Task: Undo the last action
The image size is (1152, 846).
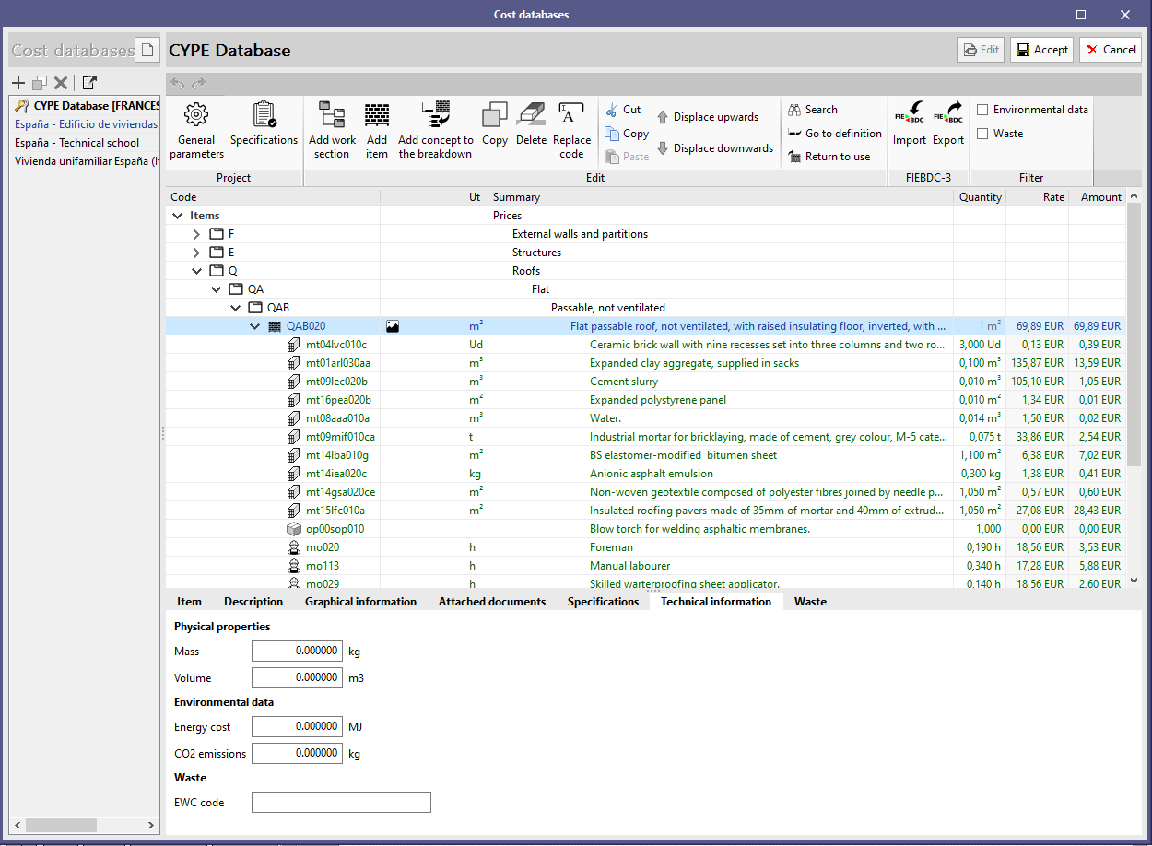Action: (x=178, y=84)
